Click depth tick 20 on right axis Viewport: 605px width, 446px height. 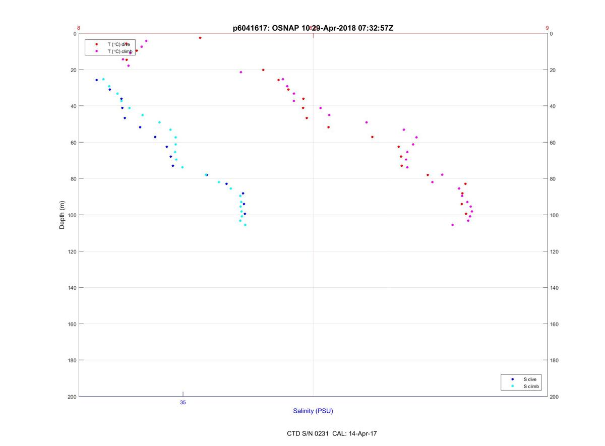tap(553, 70)
